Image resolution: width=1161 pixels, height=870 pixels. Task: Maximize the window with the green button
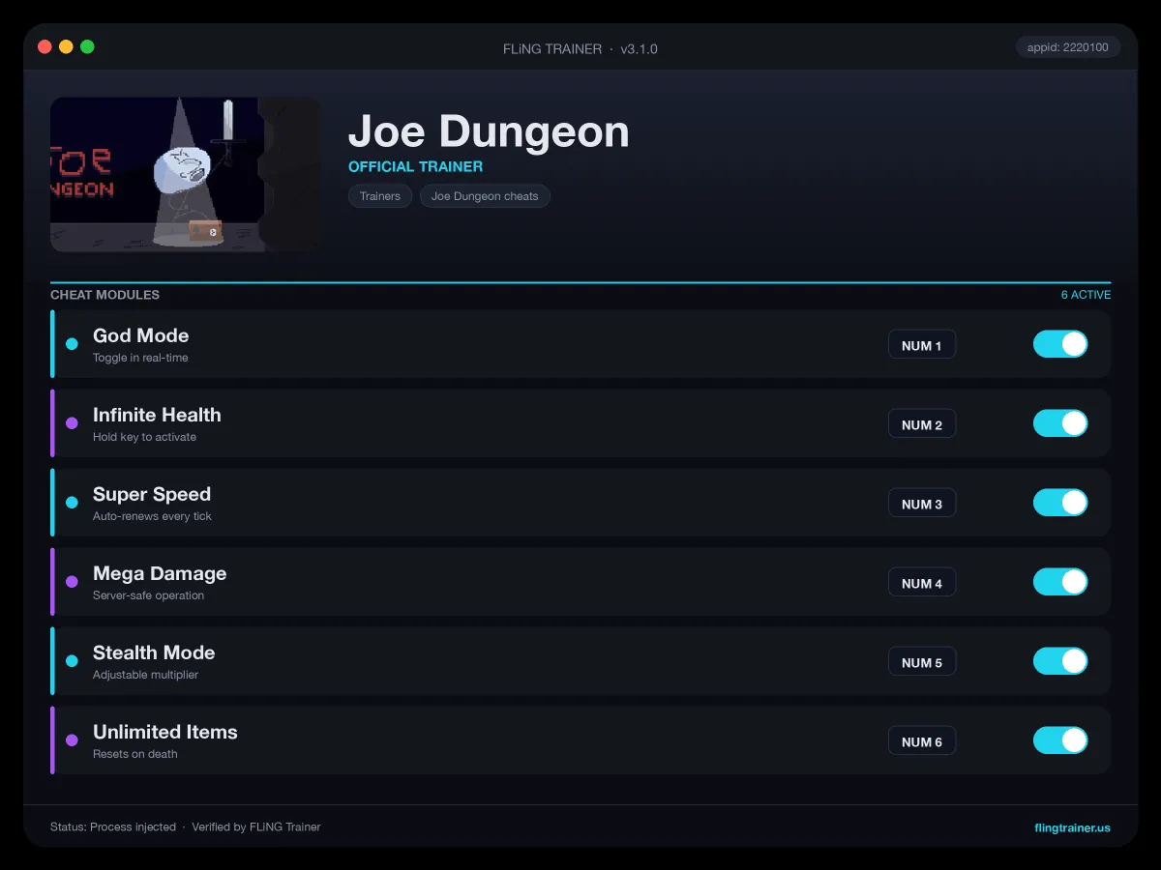[x=87, y=46]
